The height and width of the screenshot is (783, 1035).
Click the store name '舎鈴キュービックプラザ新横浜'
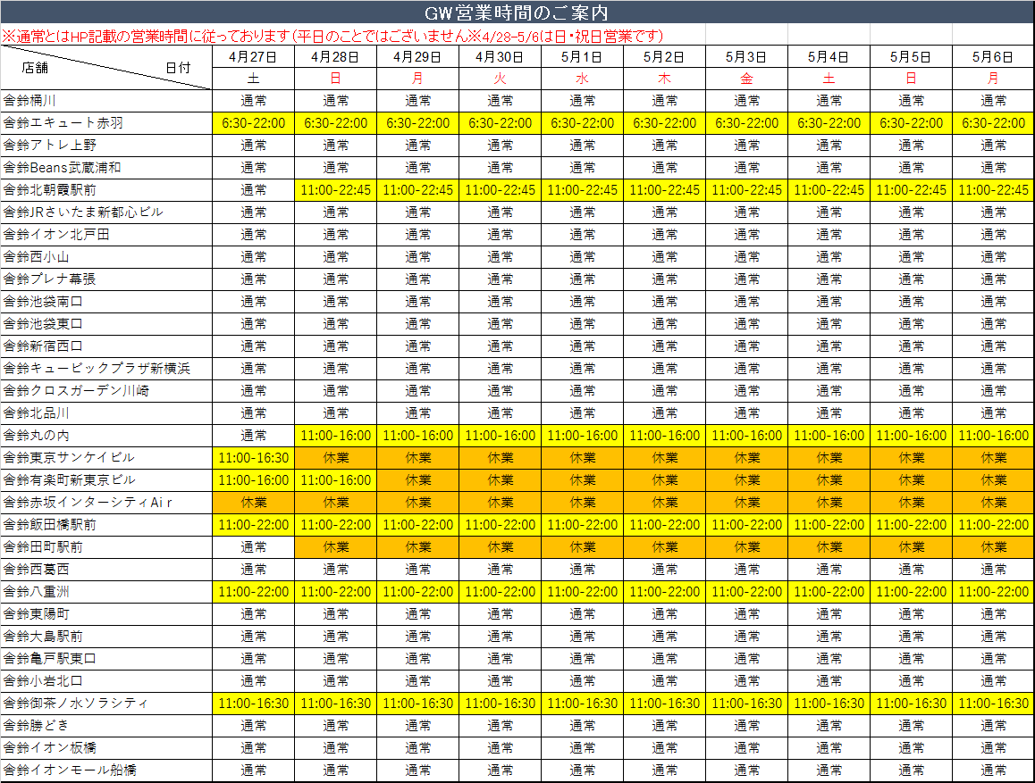tap(97, 369)
